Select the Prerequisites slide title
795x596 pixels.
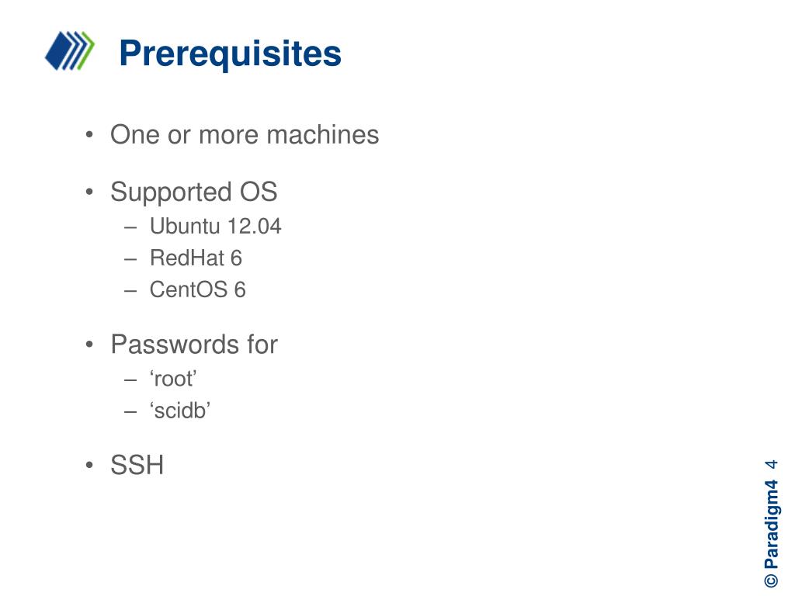(230, 54)
